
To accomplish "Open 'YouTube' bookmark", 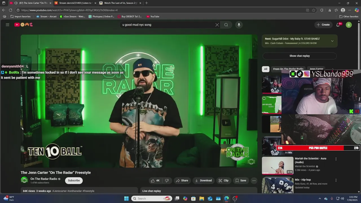I will 153,17.
